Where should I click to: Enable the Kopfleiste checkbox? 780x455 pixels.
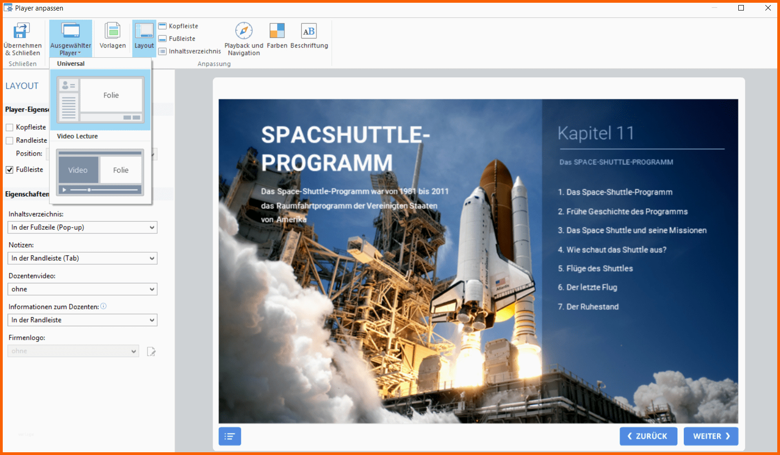[x=10, y=127]
